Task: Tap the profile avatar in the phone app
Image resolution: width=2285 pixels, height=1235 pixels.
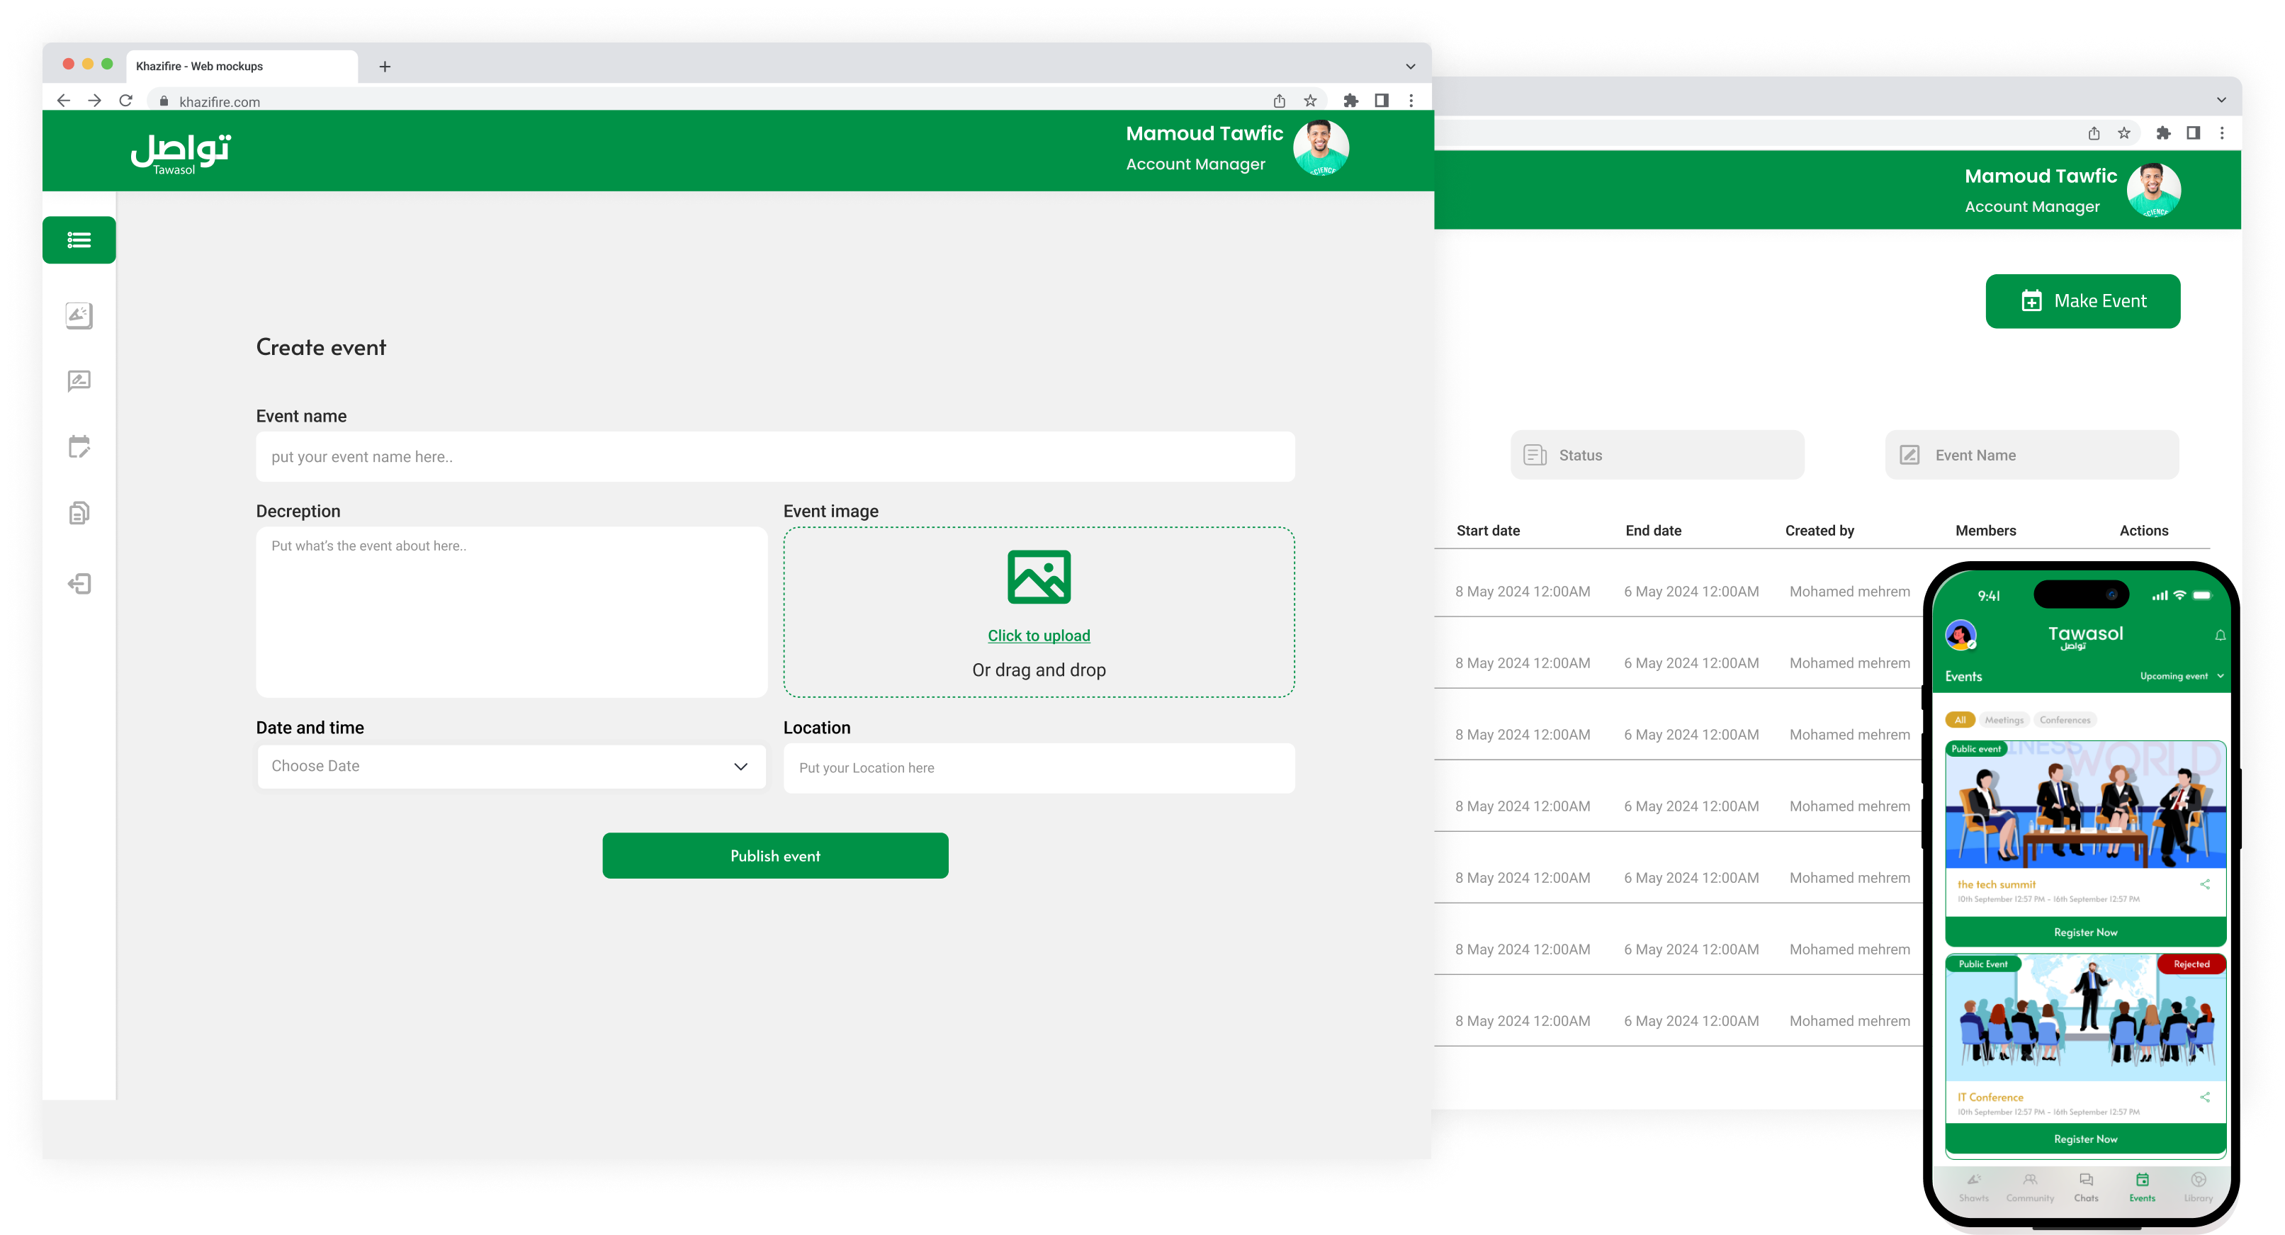Action: [x=1960, y=636]
